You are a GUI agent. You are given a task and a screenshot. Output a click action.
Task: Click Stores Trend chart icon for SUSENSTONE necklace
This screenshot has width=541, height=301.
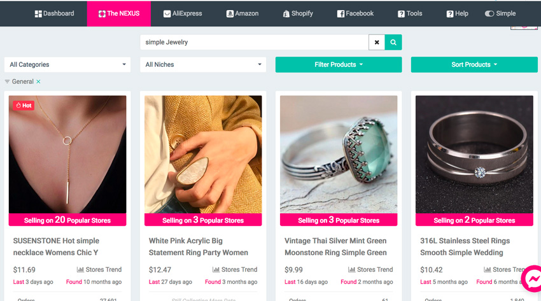(81, 270)
